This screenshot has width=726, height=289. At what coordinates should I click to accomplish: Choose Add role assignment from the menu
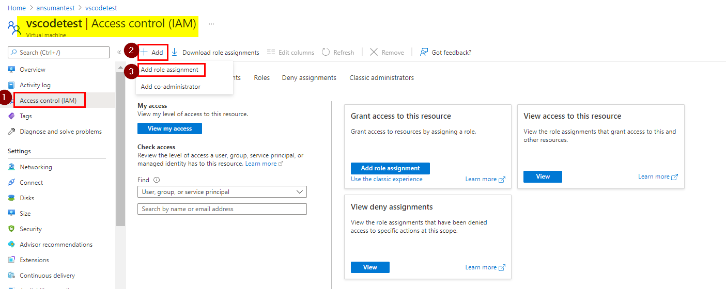(169, 70)
